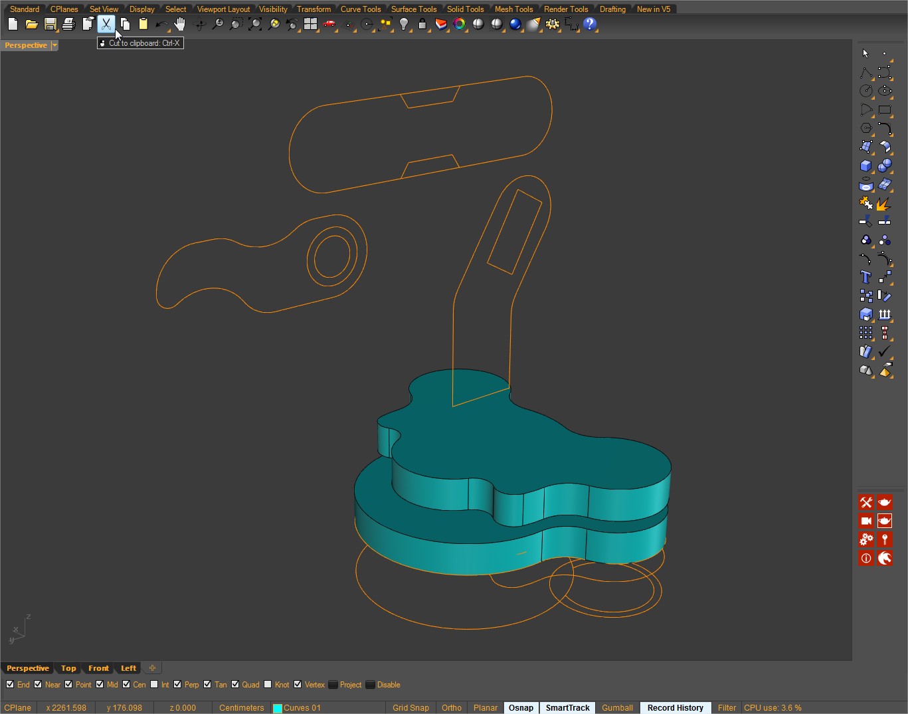
Task: Click the padlock Lock objects icon
Action: 422,25
